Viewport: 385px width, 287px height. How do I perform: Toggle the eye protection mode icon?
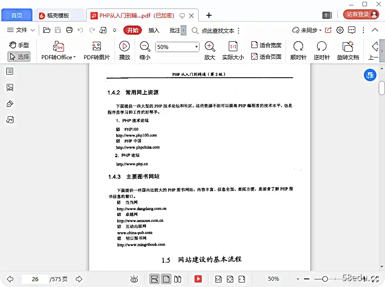pos(134,279)
